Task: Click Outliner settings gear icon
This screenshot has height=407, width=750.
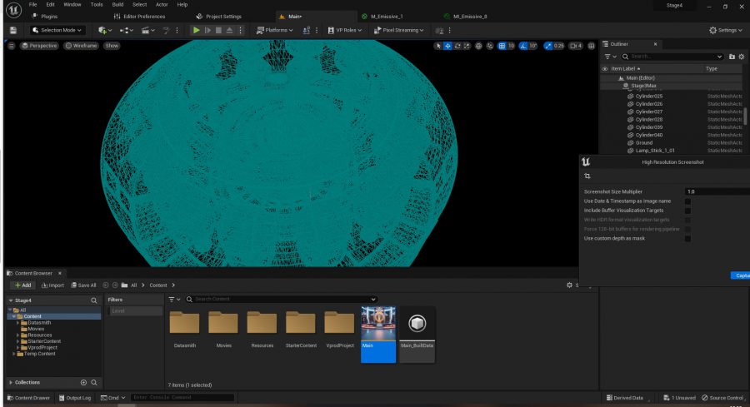Action: (x=742, y=57)
